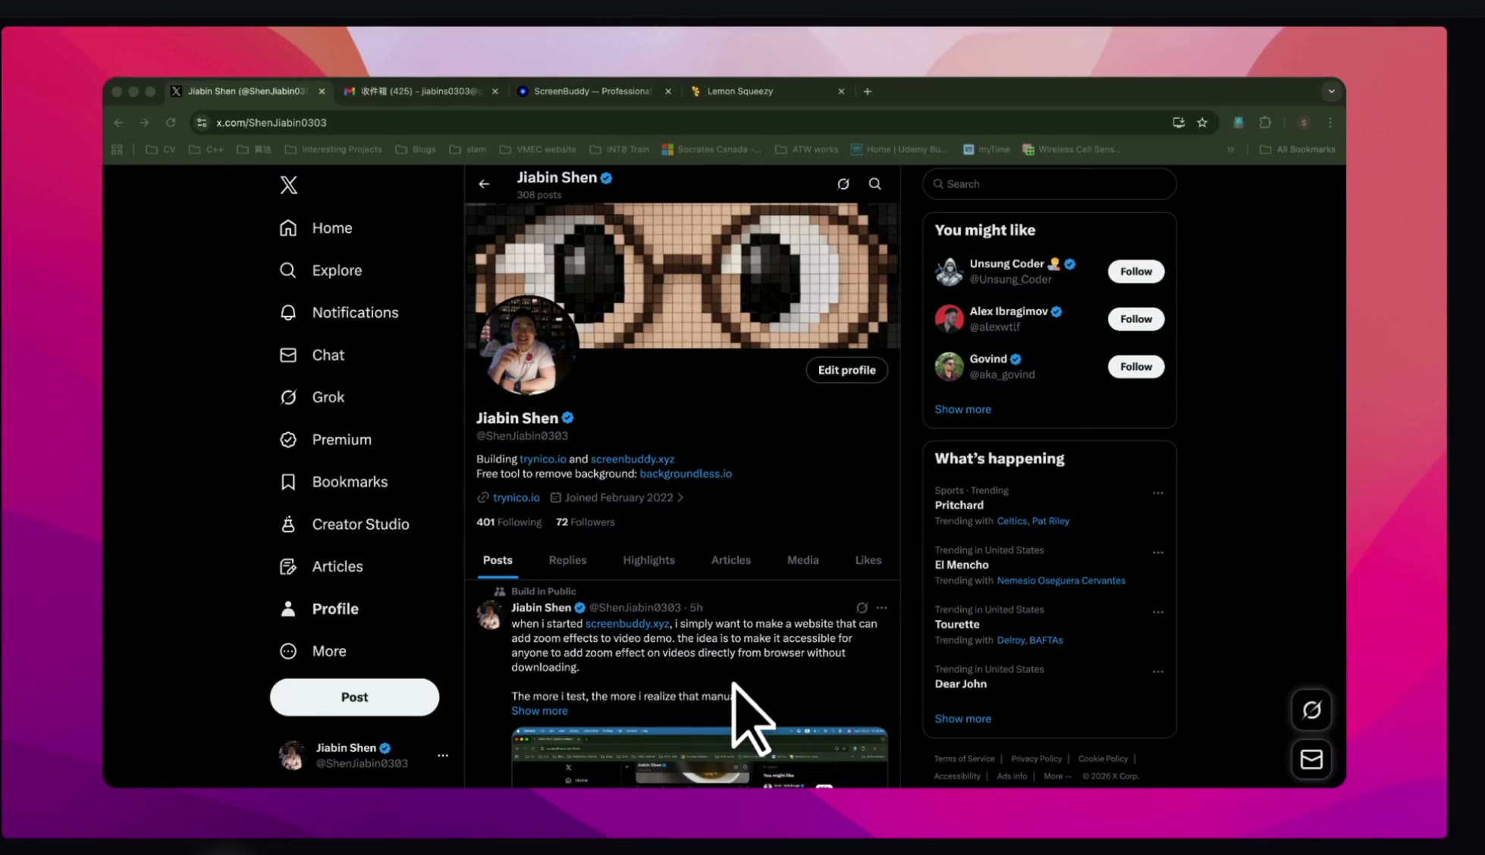Viewport: 1485px width, 855px height.
Task: Open Bookmarks in the sidebar
Action: (333, 482)
